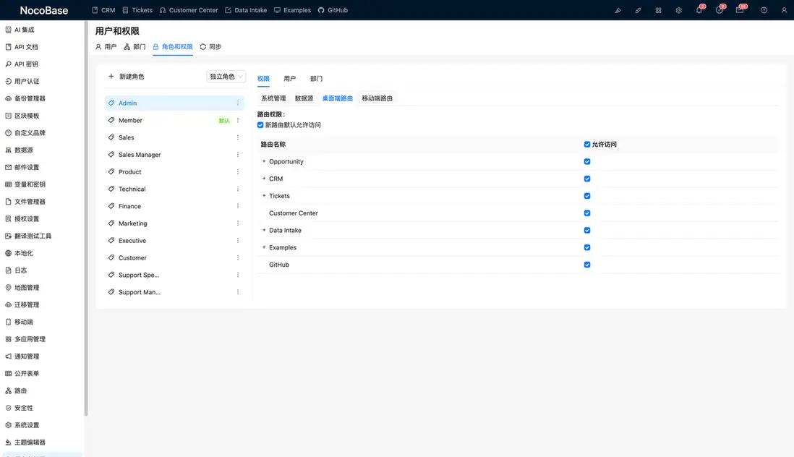Open 数据源 in the left sidebar
794x457 pixels.
click(24, 150)
